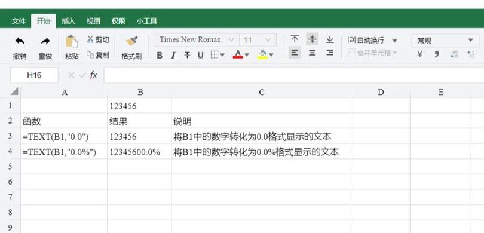
Task: Open the 合并单元格 dropdown arrow
Action: [x=394, y=53]
